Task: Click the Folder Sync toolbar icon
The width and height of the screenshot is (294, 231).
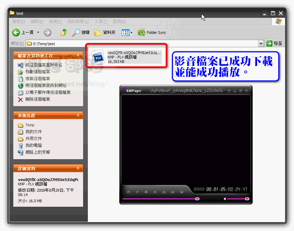Action: coord(141,32)
